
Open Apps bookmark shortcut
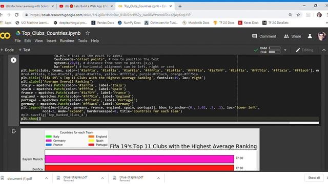[x=6, y=22]
